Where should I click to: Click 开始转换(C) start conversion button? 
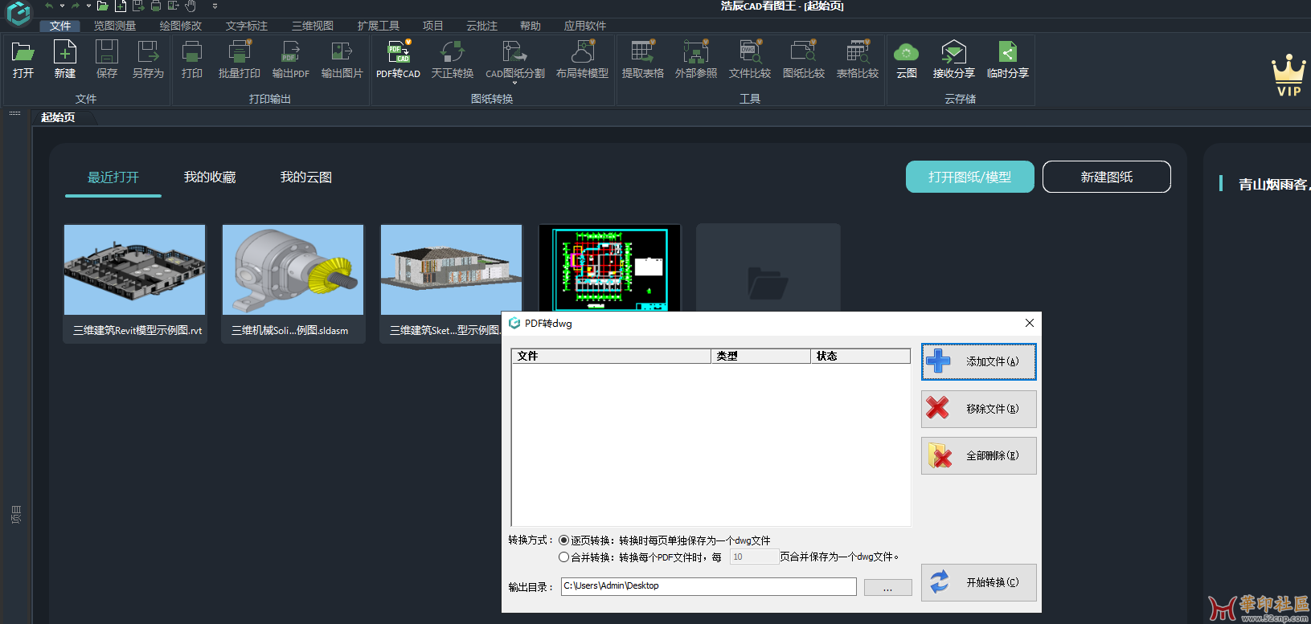coord(979,582)
